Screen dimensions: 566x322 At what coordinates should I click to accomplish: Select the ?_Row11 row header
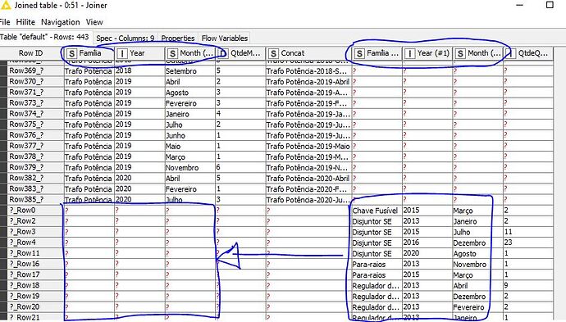(x=25, y=253)
